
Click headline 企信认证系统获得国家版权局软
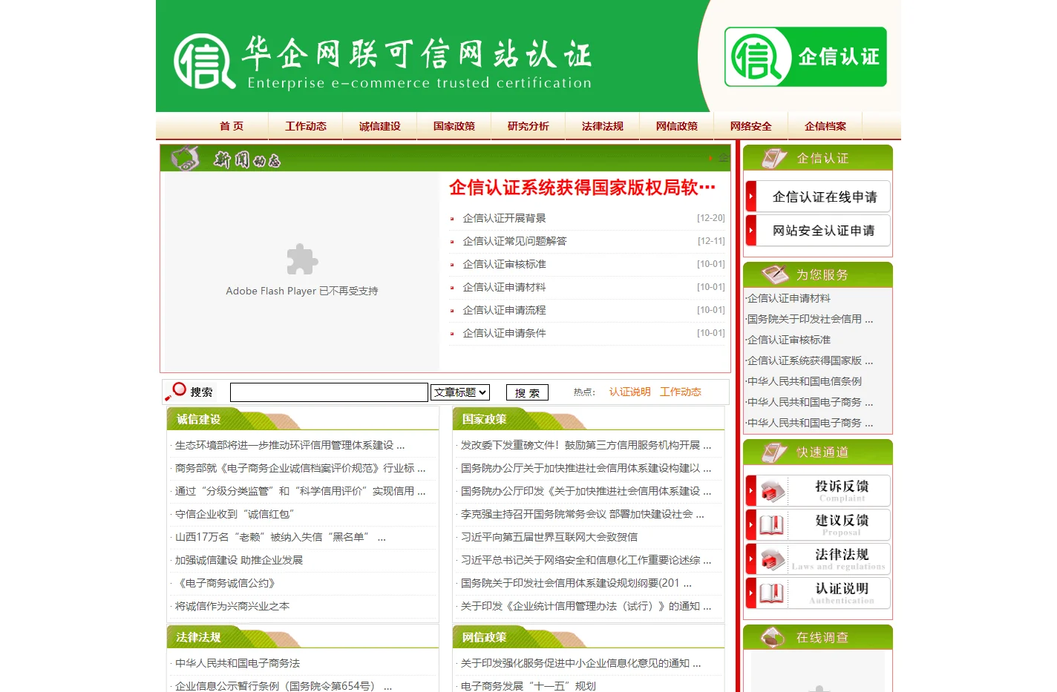582,188
